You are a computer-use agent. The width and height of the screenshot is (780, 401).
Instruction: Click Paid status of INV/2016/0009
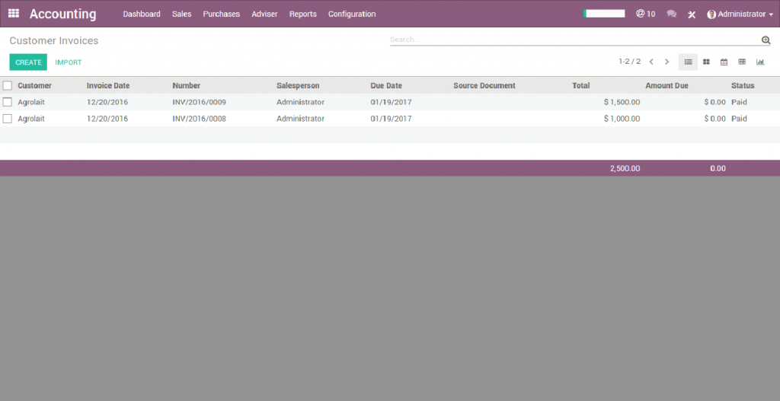click(x=739, y=102)
